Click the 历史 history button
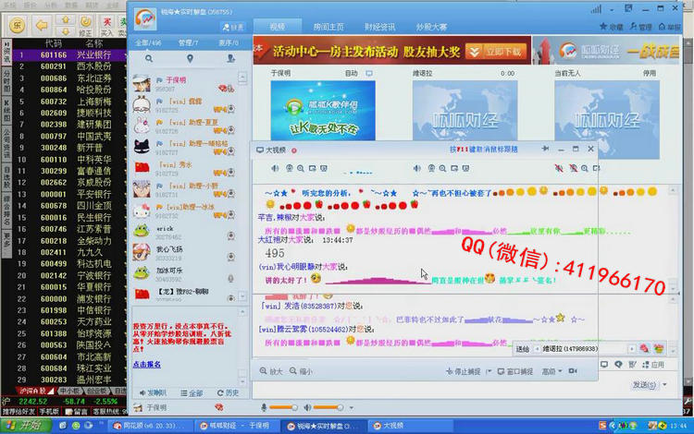This screenshot has height=434, width=694. click(229, 393)
